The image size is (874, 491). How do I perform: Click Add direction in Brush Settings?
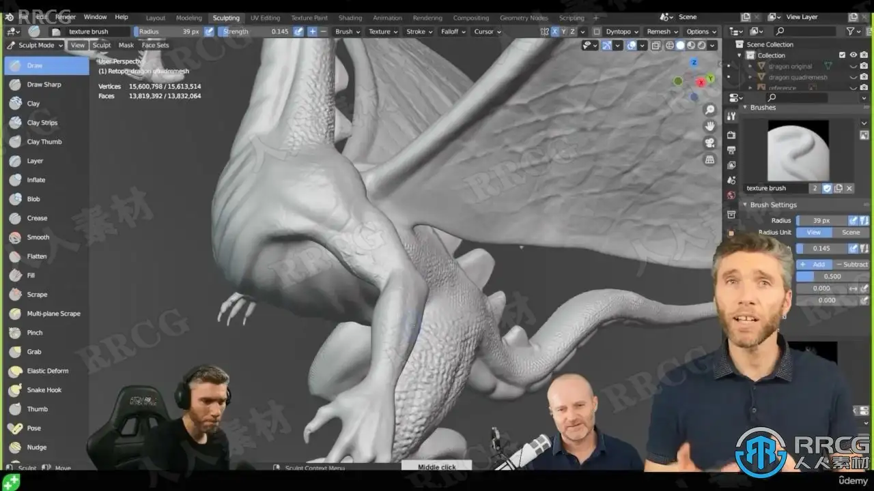814,264
